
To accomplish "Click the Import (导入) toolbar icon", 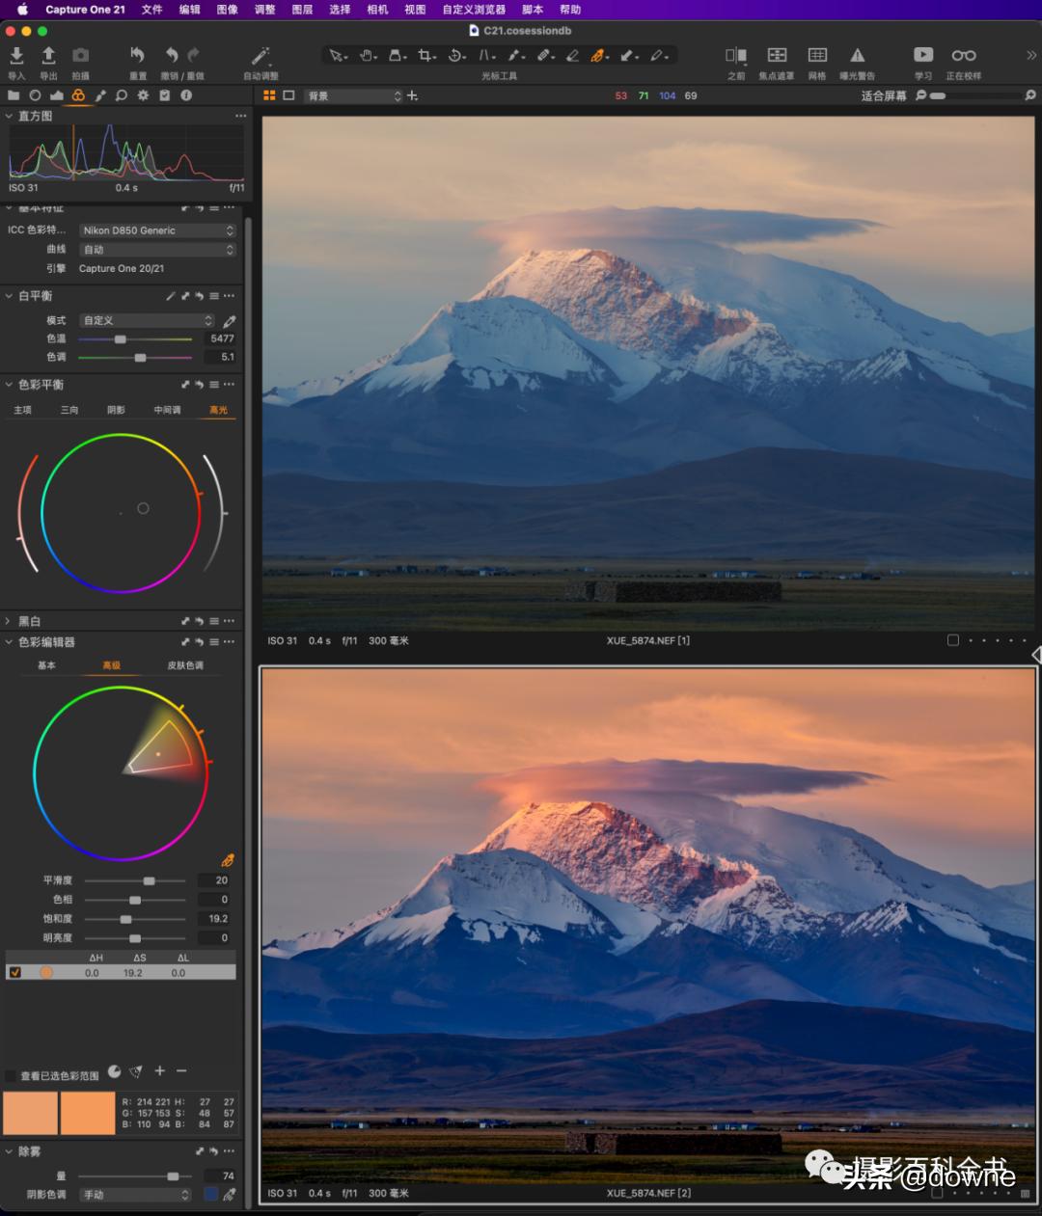I will pyautogui.click(x=16, y=56).
